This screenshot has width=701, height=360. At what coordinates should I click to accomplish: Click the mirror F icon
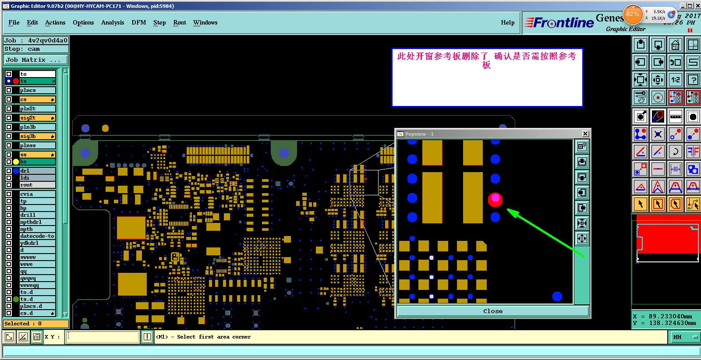point(693,152)
